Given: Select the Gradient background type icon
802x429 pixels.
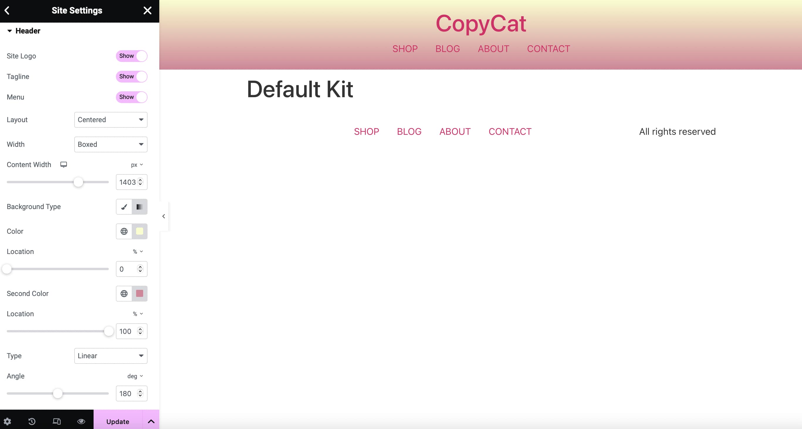Looking at the screenshot, I should click(x=139, y=207).
